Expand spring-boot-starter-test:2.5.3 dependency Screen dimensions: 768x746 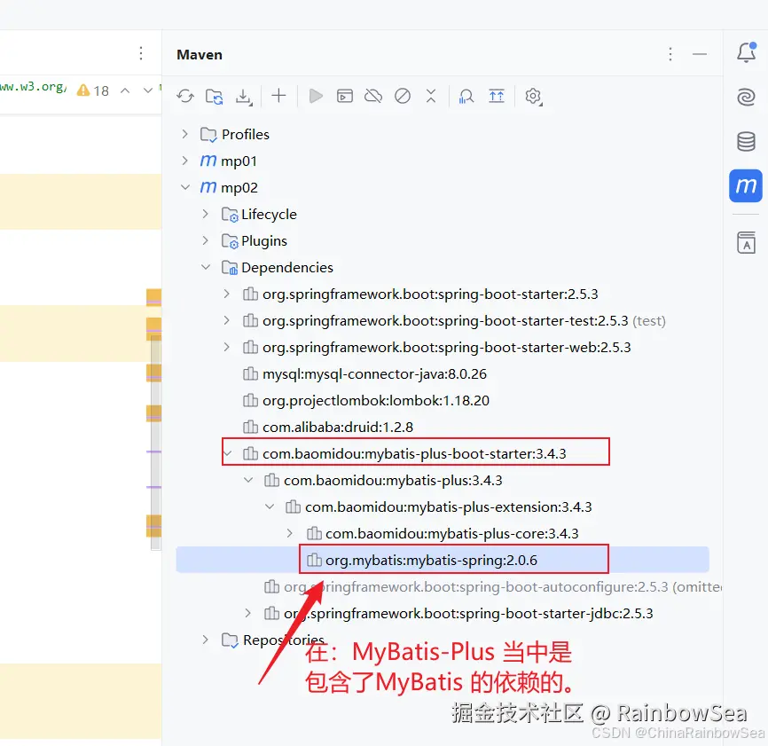pyautogui.click(x=226, y=320)
